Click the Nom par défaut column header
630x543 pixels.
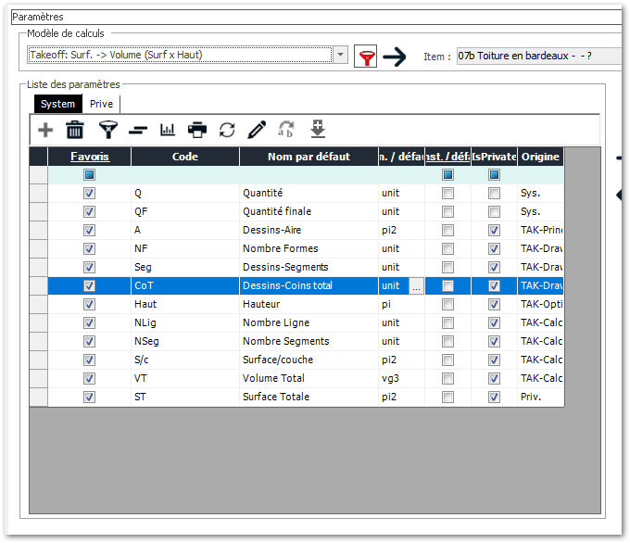tap(309, 157)
